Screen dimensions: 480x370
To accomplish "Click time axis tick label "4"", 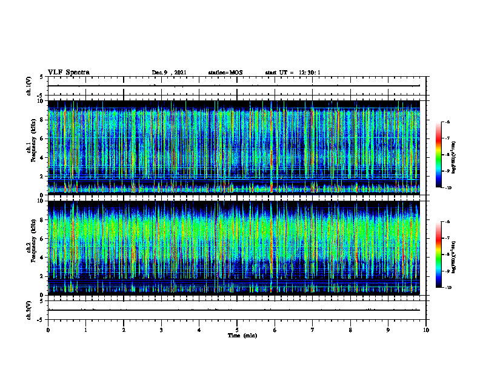I will (199, 330).
